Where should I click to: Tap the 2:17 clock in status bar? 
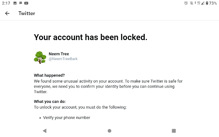(6, 3)
